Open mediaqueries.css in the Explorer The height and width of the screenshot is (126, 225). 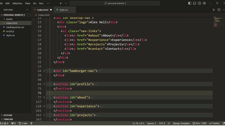click(15, 27)
